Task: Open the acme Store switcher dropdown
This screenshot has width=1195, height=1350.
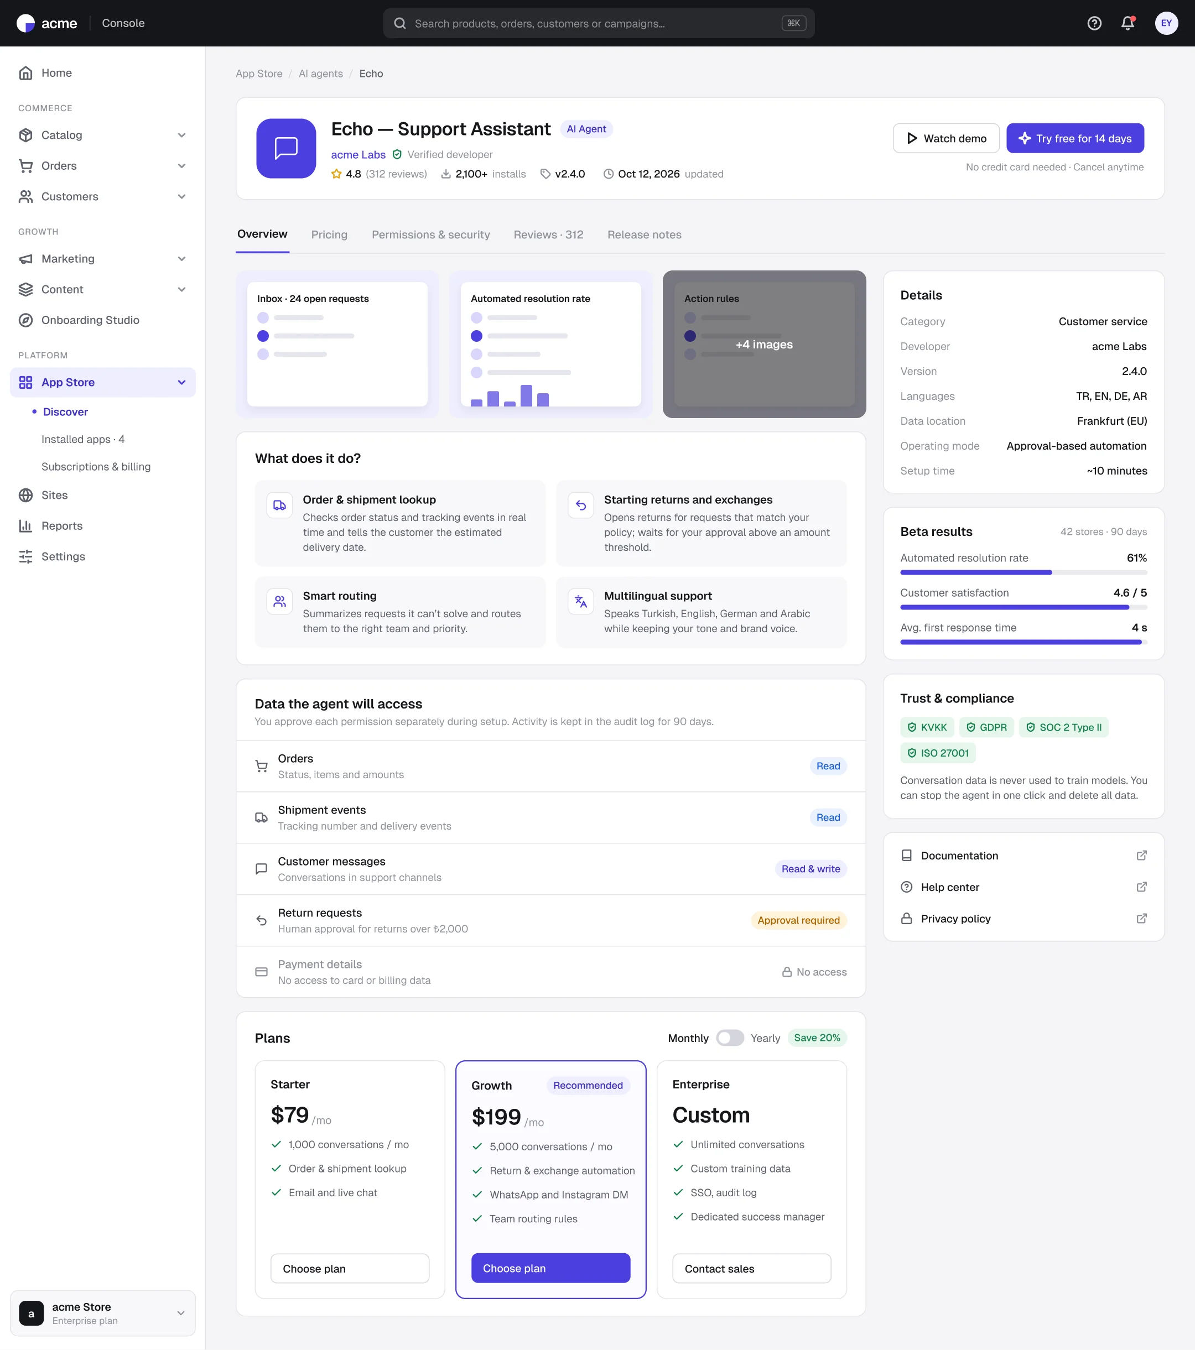Action: [102, 1313]
